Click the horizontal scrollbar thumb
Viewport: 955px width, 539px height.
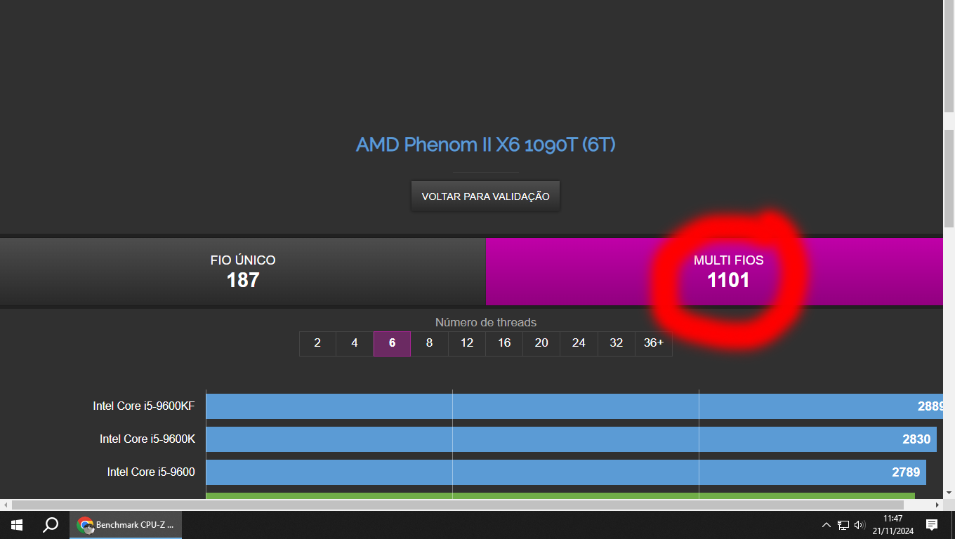click(457, 505)
